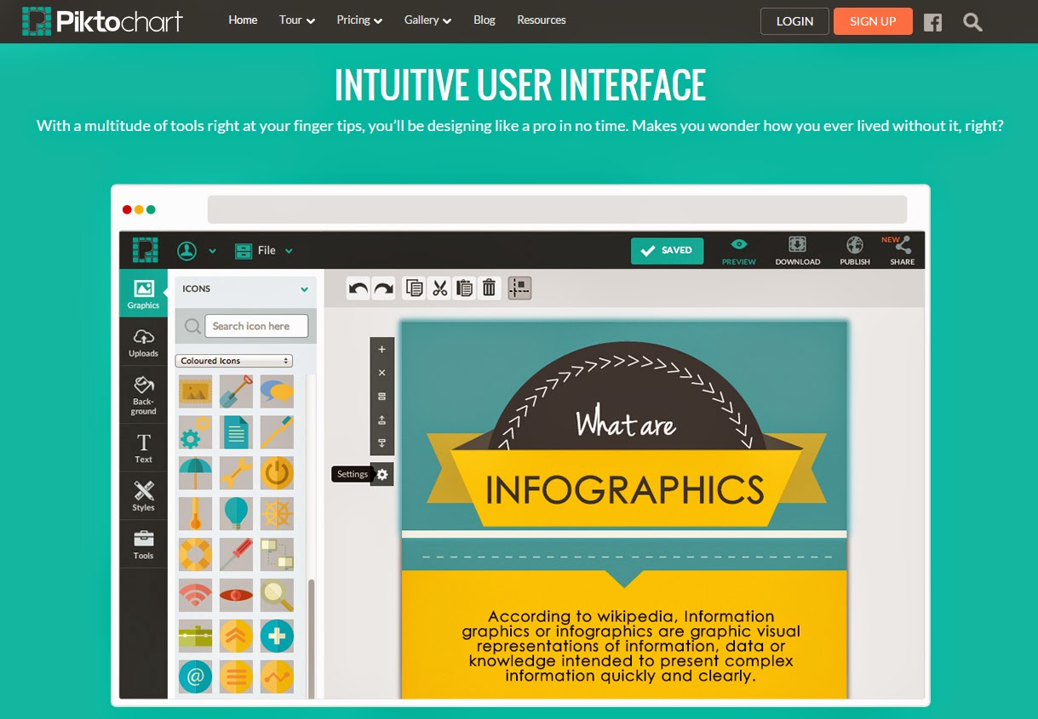Click the Copy icon in the toolbar
This screenshot has width=1038, height=719.
coord(413,288)
